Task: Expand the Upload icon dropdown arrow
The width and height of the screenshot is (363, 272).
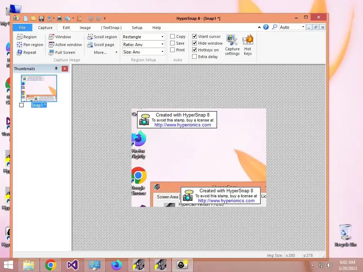Action: (x=54, y=18)
